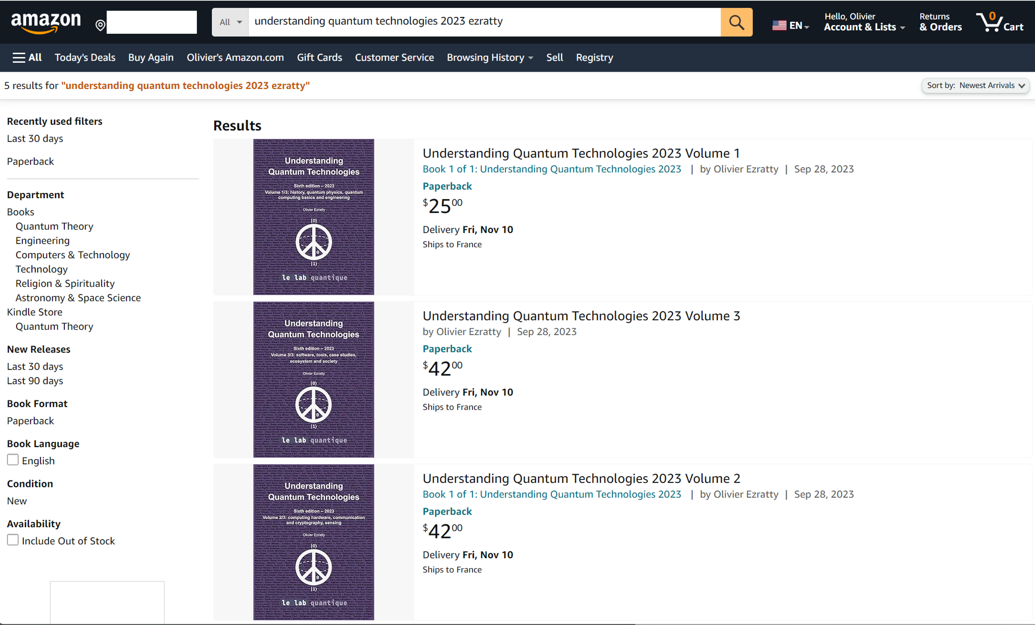Open EN language selector
The image size is (1035, 625).
click(x=791, y=26)
